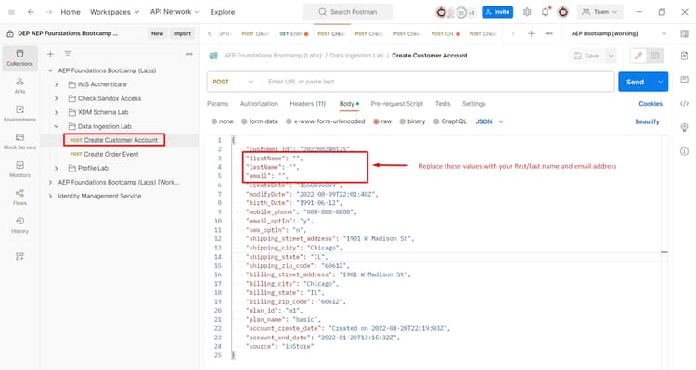696x370 pixels.
Task: Open collections panel more options ellipsis
Action: tap(189, 54)
